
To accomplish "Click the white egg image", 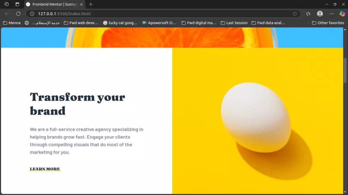I will click(x=258, y=121).
